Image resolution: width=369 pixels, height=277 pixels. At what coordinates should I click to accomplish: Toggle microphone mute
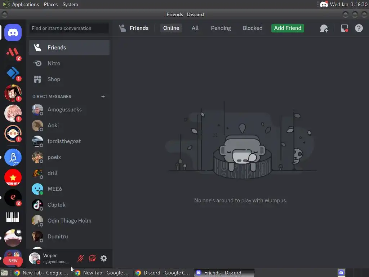coord(80,258)
